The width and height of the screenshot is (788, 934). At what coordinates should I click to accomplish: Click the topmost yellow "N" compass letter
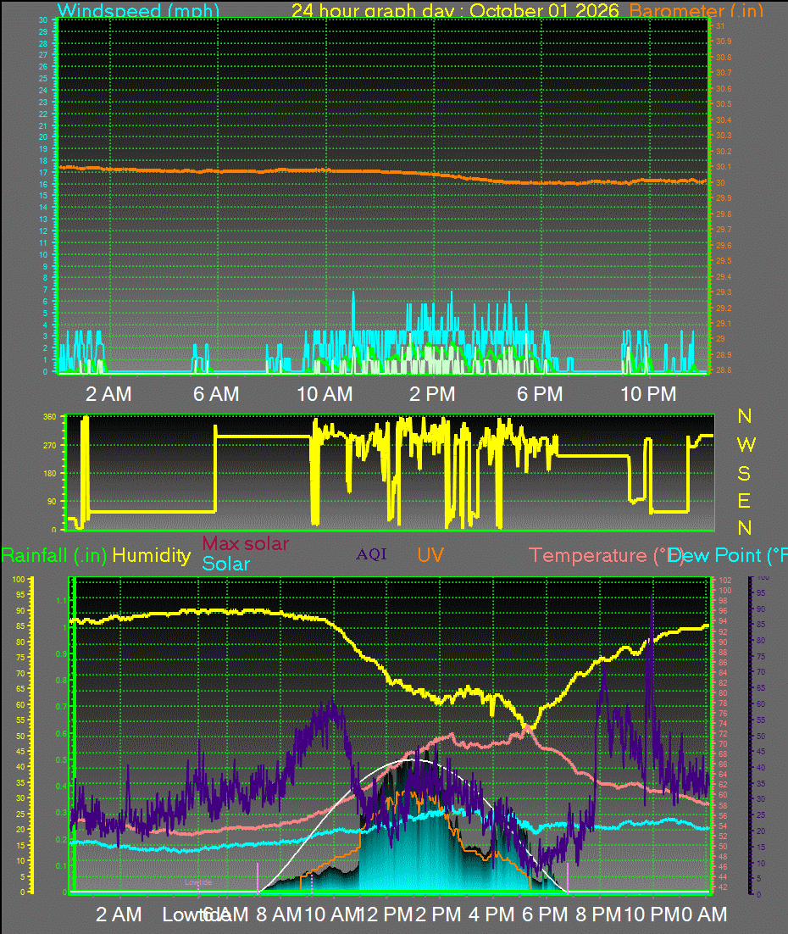point(745,416)
